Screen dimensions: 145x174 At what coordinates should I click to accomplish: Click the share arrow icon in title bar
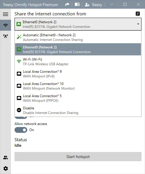point(67,5)
